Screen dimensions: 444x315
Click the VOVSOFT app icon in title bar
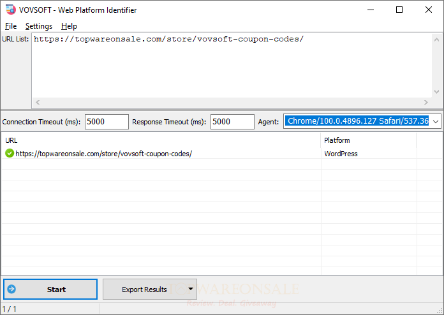pyautogui.click(x=11, y=10)
